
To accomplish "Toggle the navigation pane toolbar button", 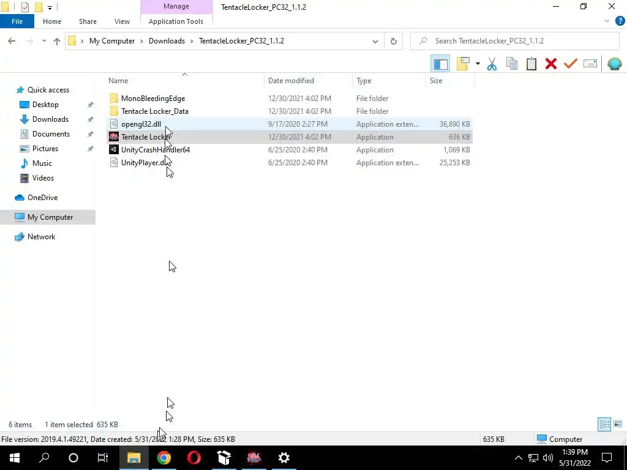I will click(440, 64).
